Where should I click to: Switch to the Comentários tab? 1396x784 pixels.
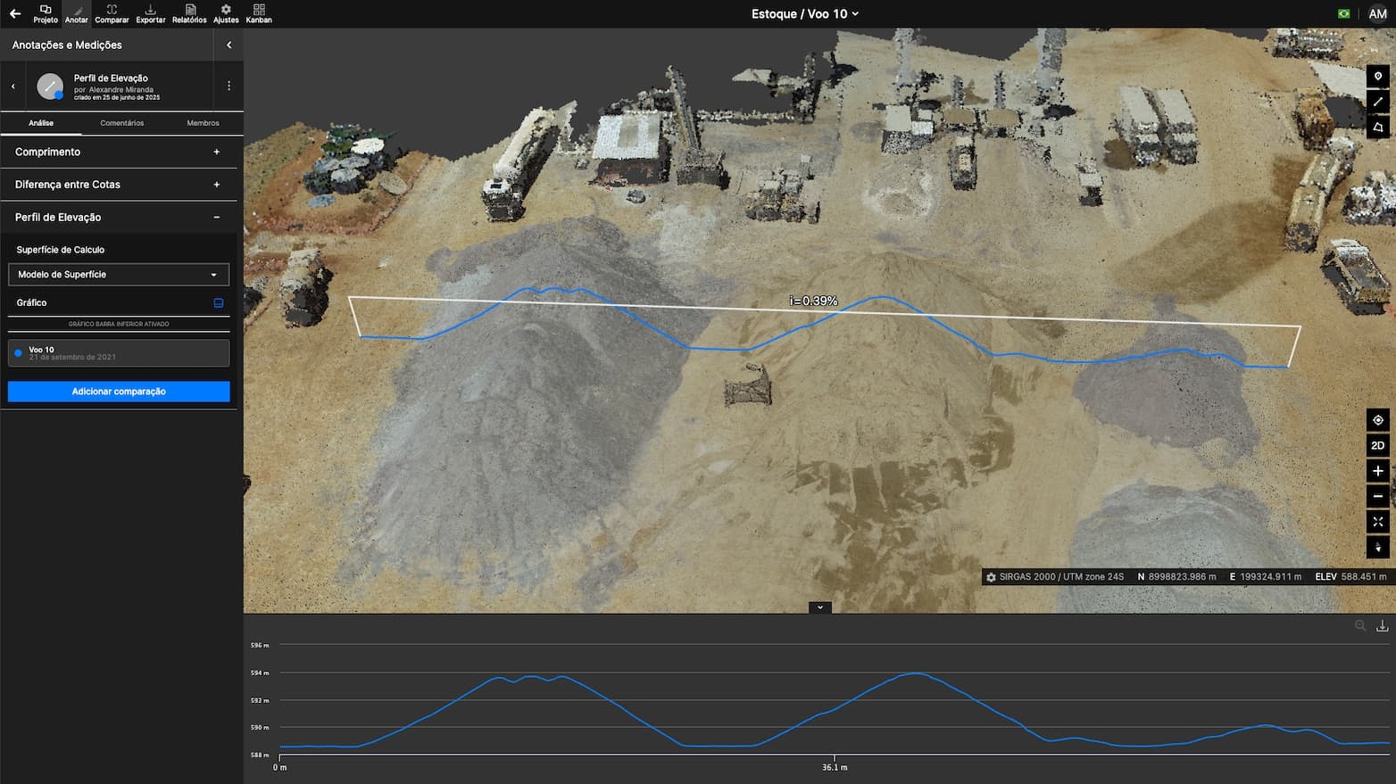[121, 123]
